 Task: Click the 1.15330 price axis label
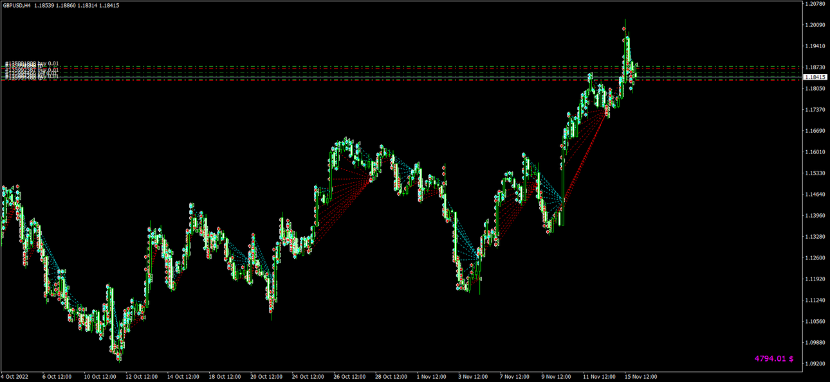[815, 173]
